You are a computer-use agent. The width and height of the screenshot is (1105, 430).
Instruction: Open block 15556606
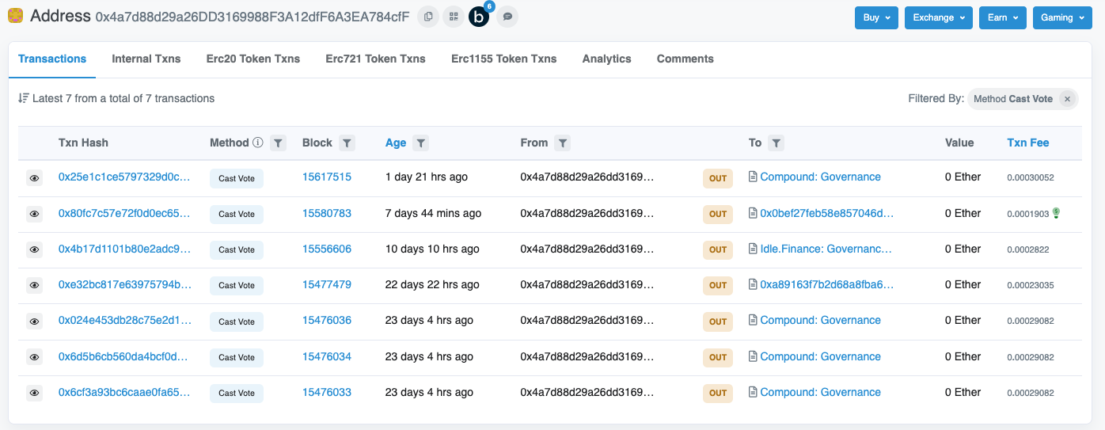pos(327,249)
